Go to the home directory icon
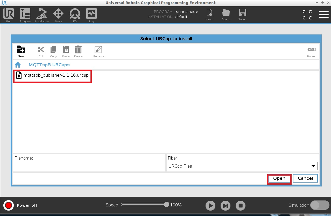The height and width of the screenshot is (216, 331). 18,65
